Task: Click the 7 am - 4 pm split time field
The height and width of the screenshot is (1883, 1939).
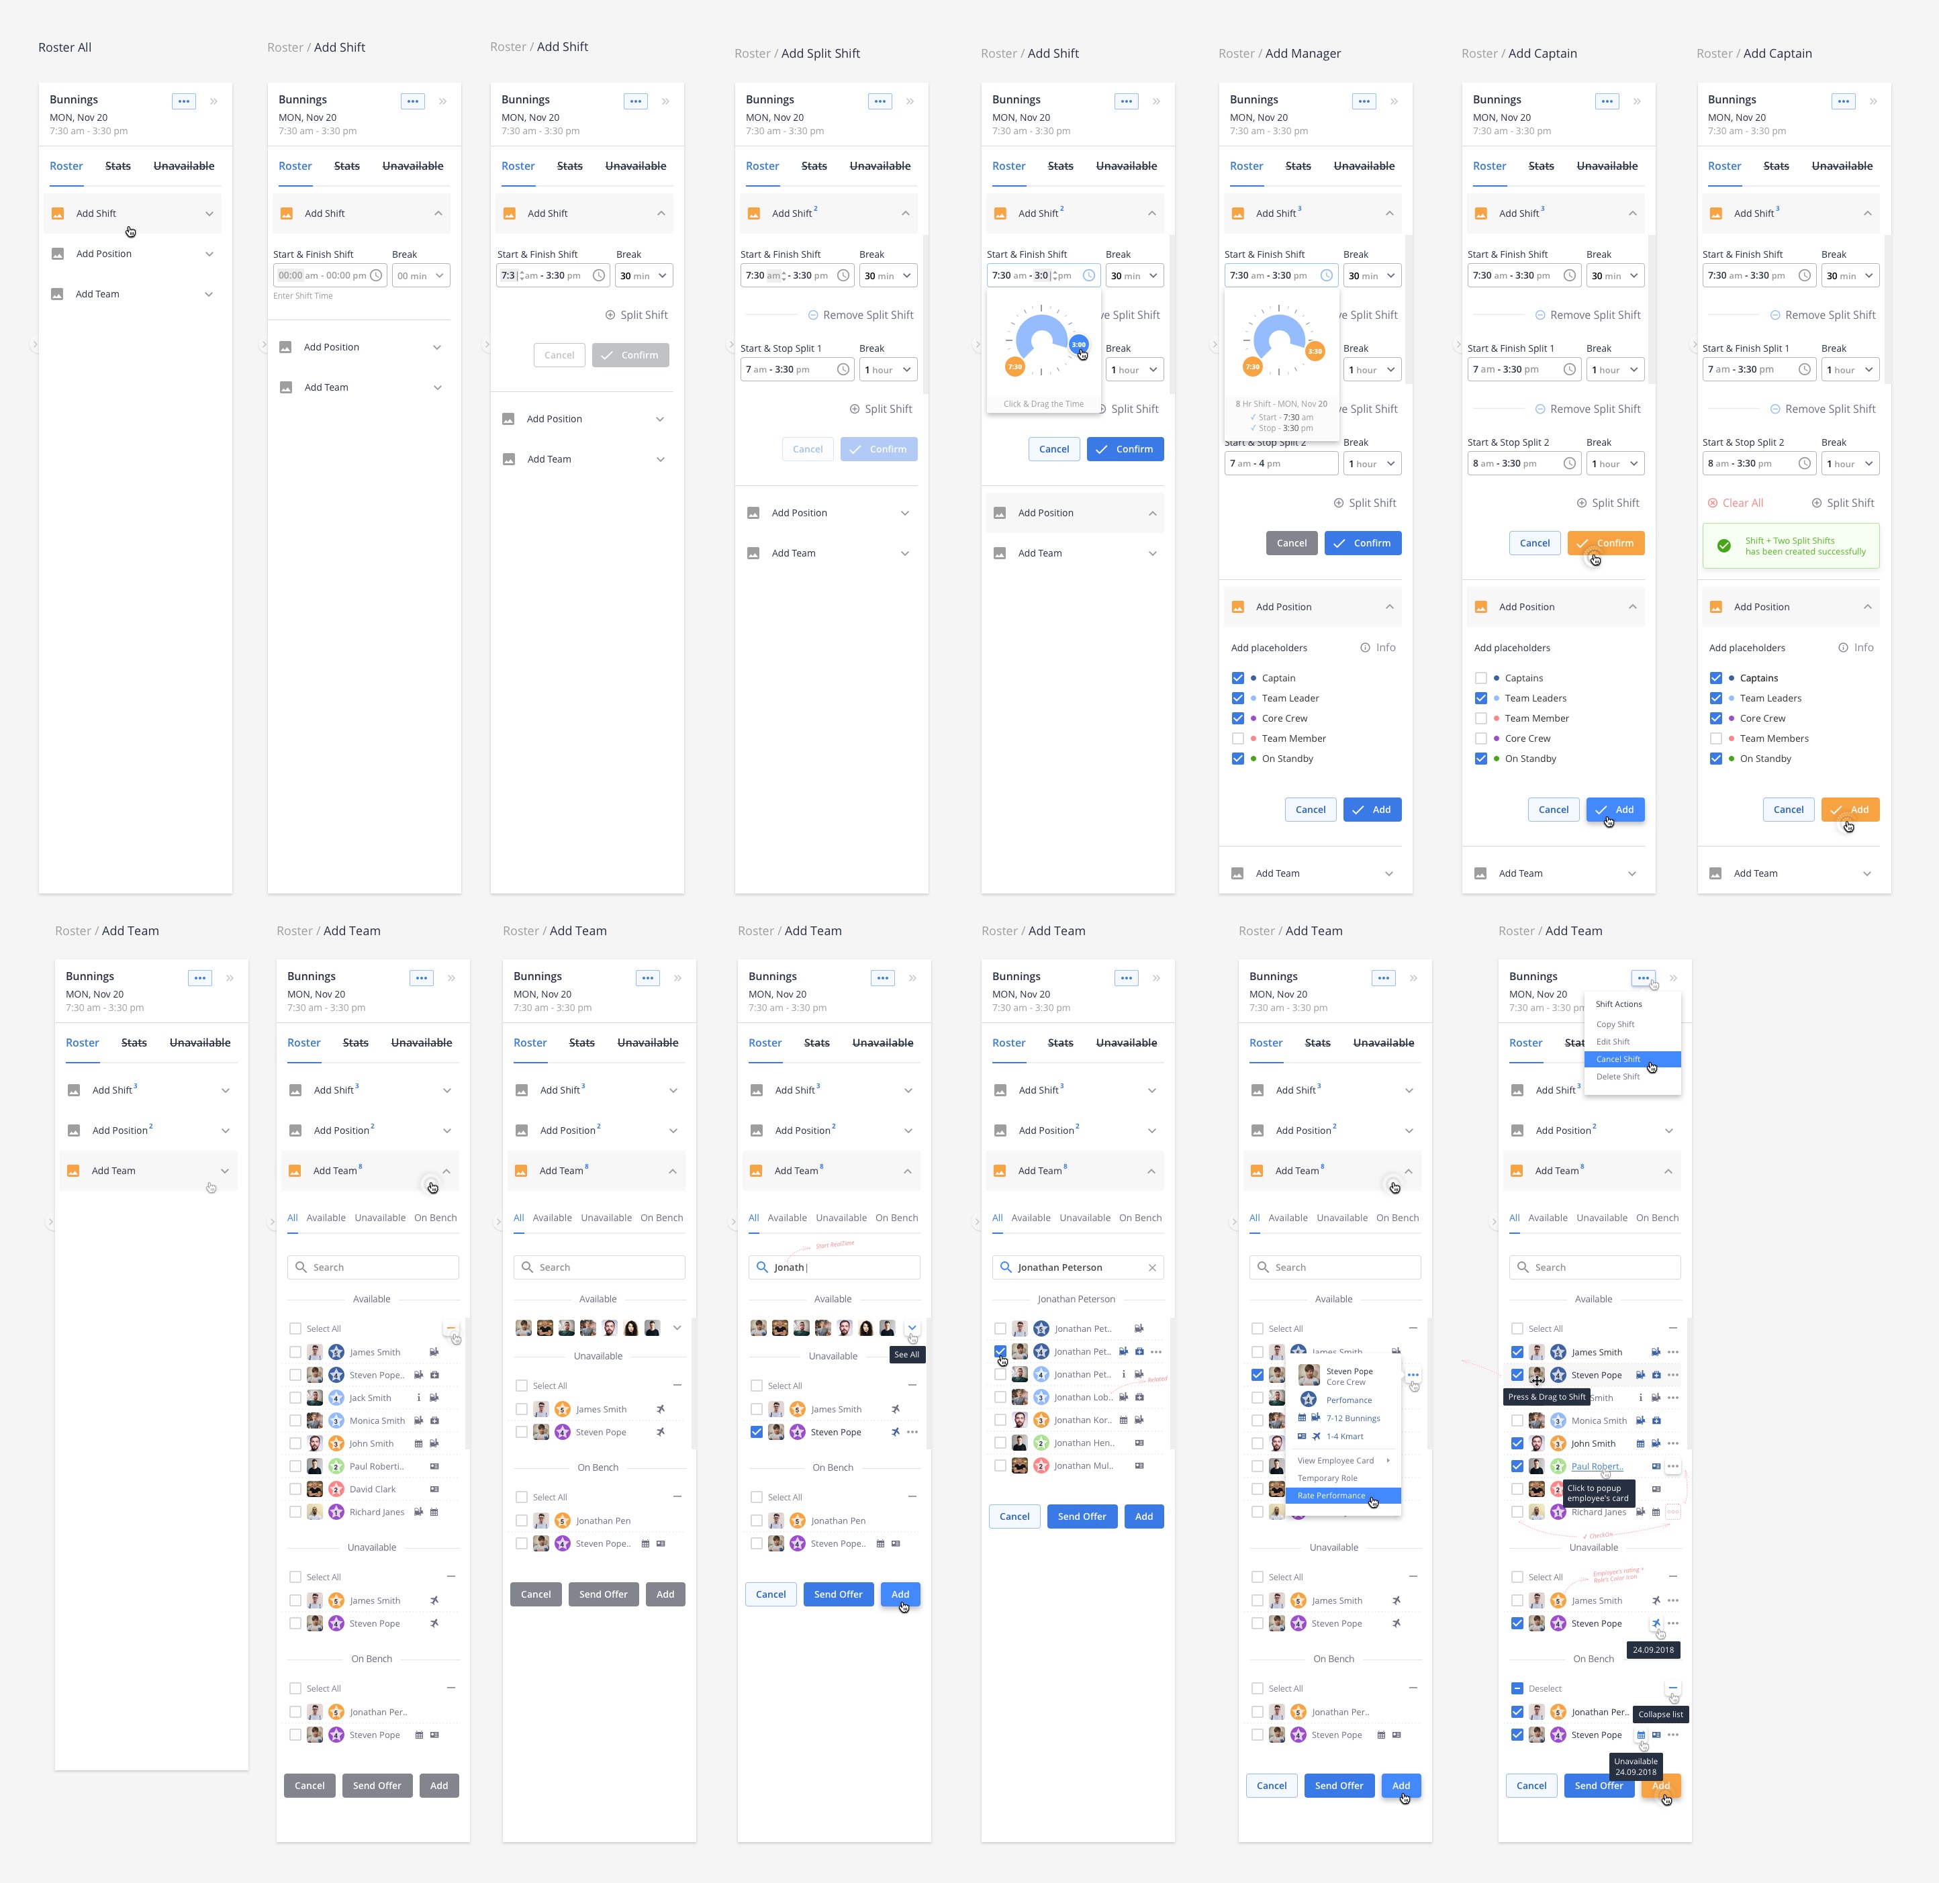Action: pyautogui.click(x=1281, y=464)
